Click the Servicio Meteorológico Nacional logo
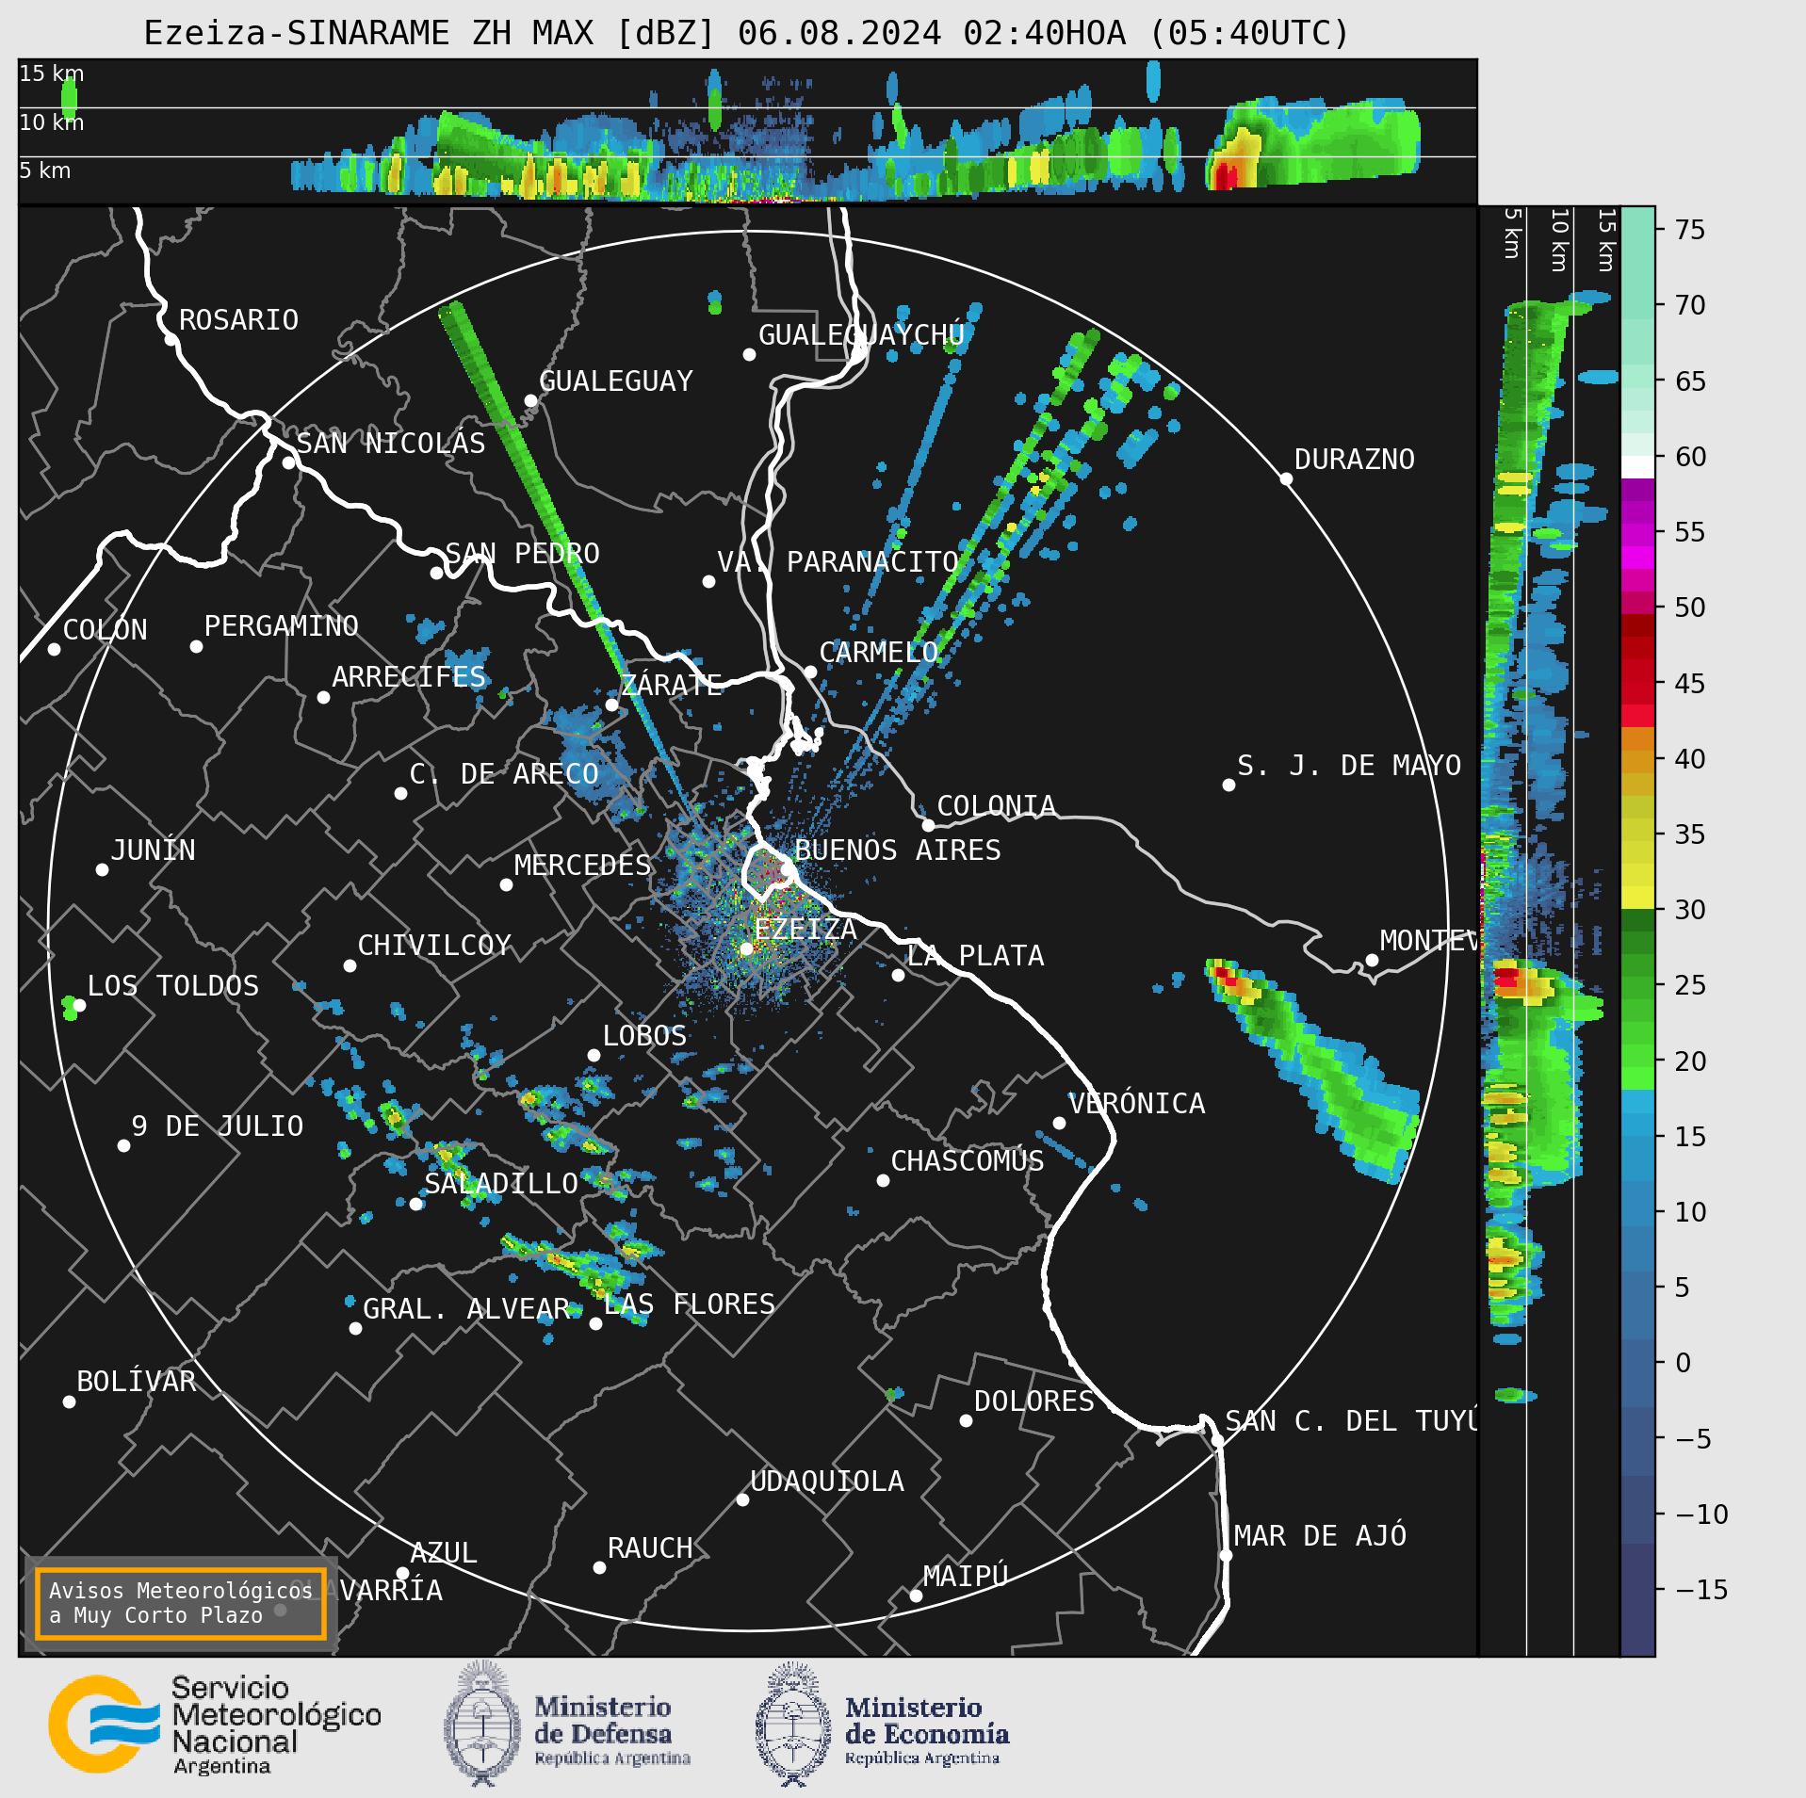 [x=215, y=1725]
